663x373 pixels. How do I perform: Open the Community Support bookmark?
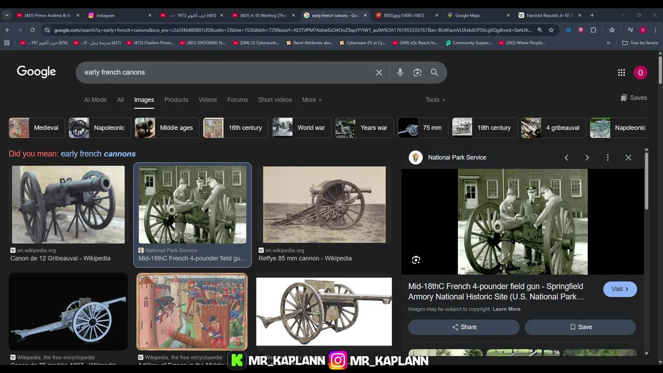pyautogui.click(x=468, y=43)
